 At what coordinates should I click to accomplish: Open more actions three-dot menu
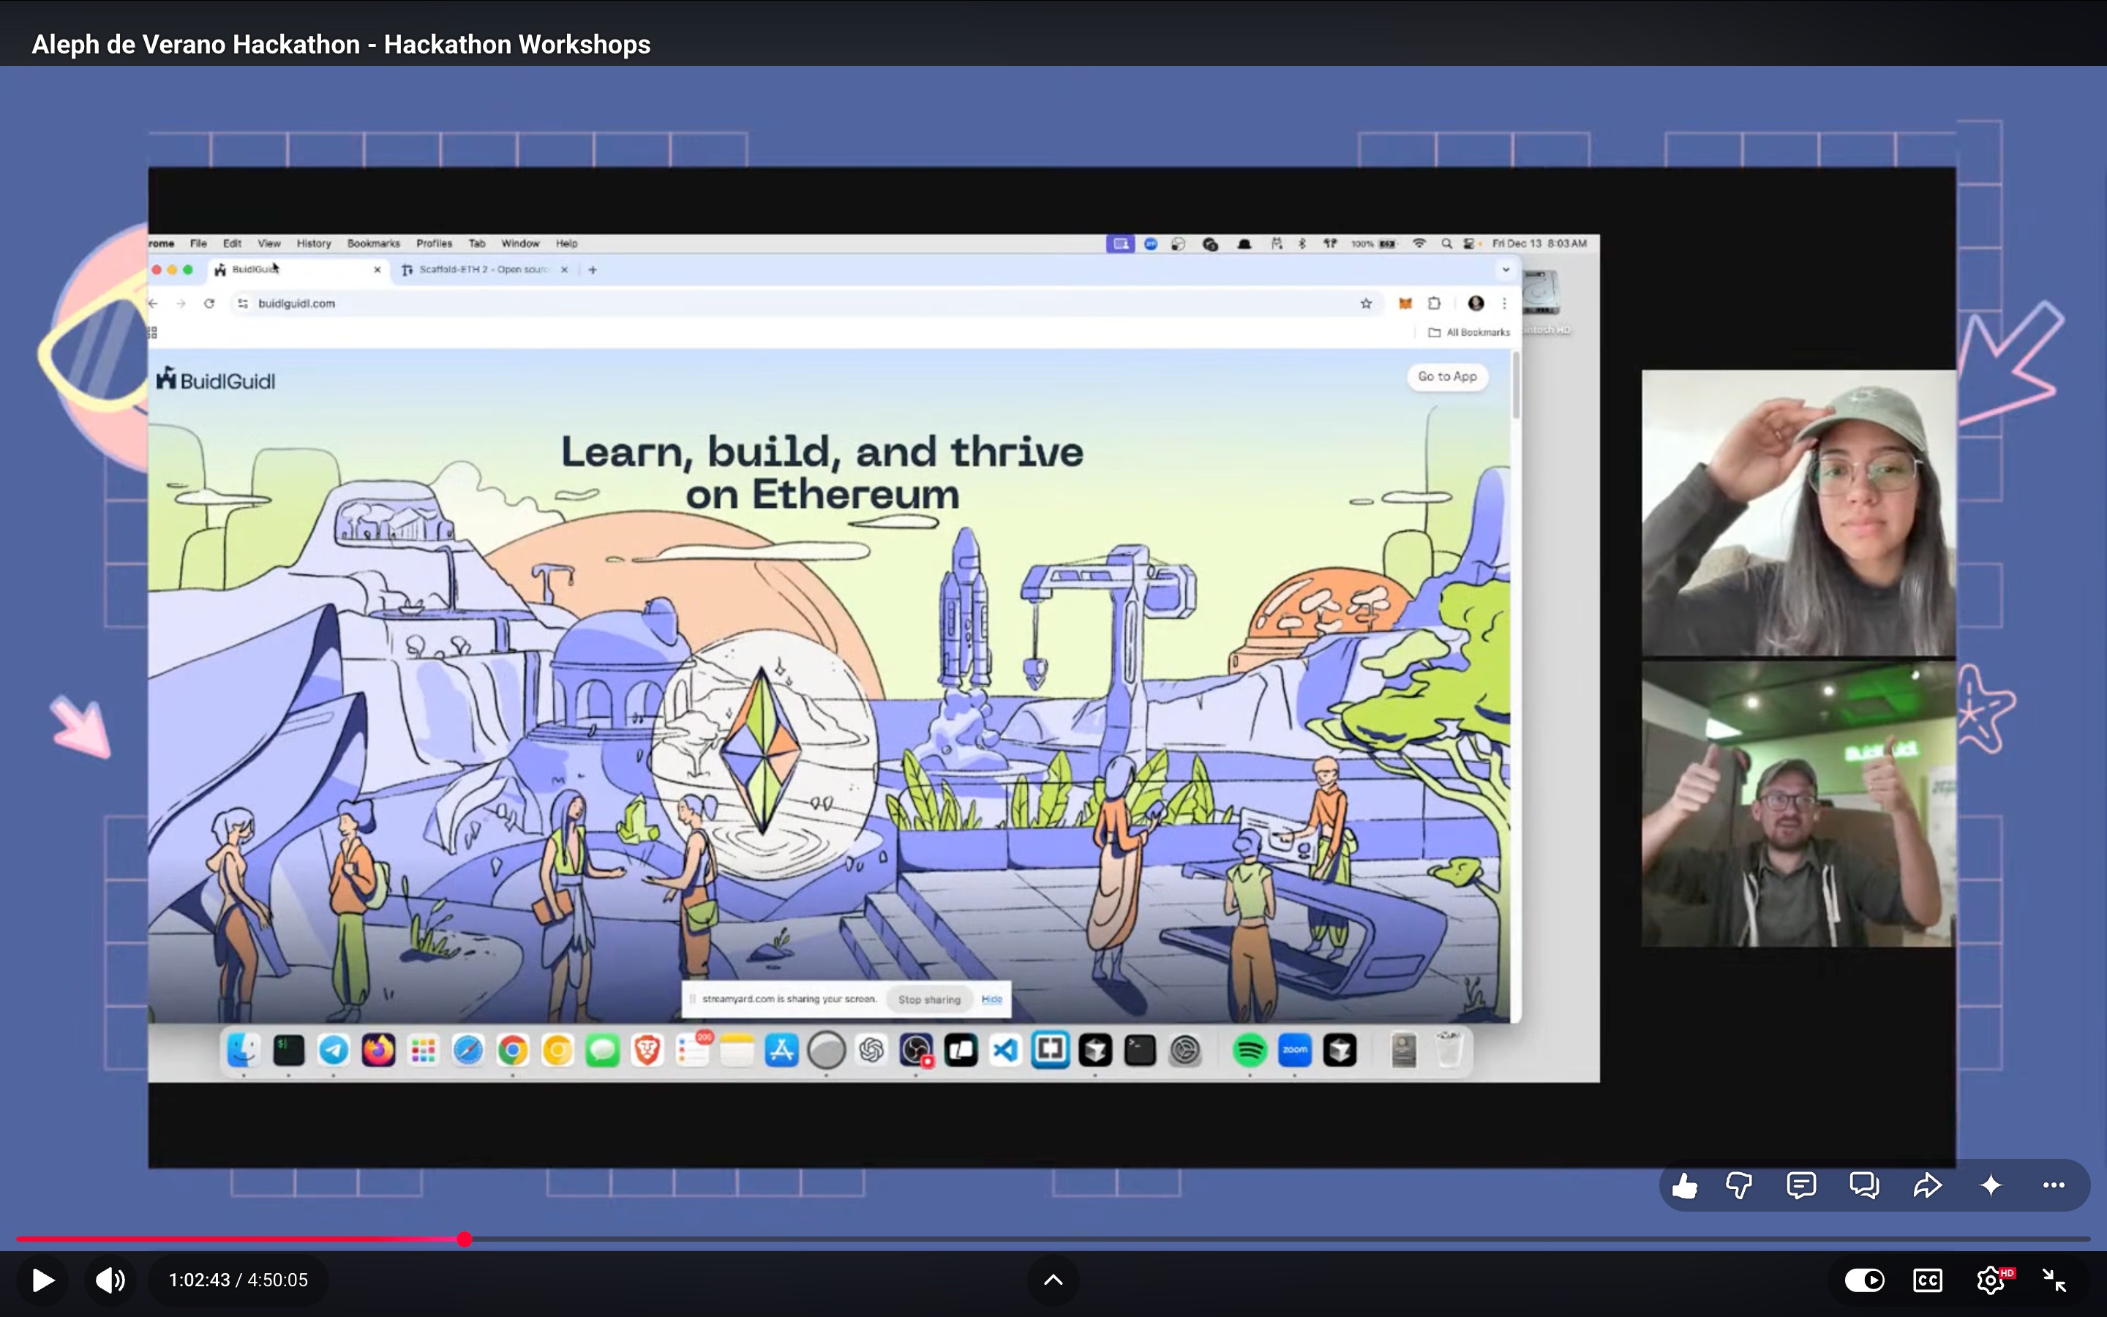[2054, 1185]
